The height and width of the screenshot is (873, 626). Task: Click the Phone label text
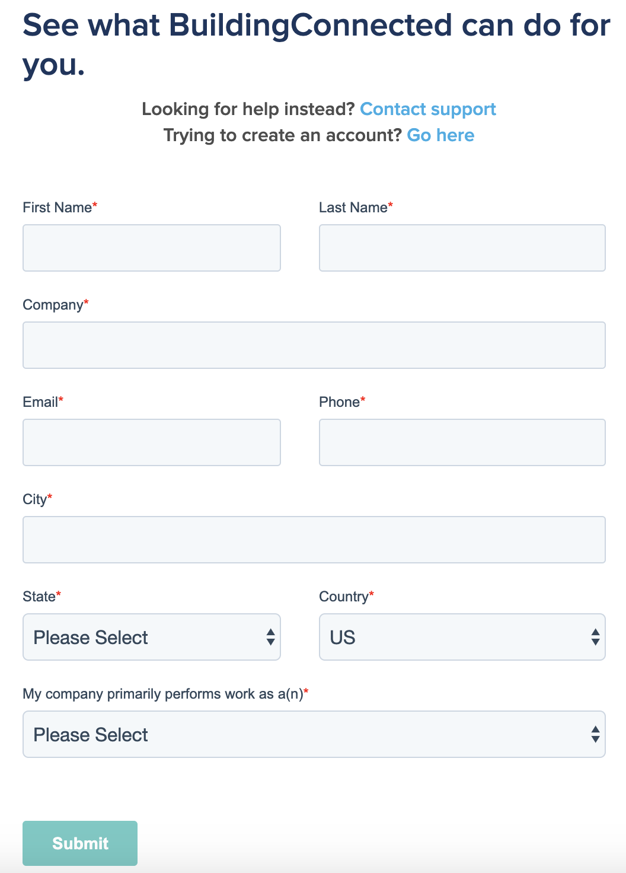(339, 402)
